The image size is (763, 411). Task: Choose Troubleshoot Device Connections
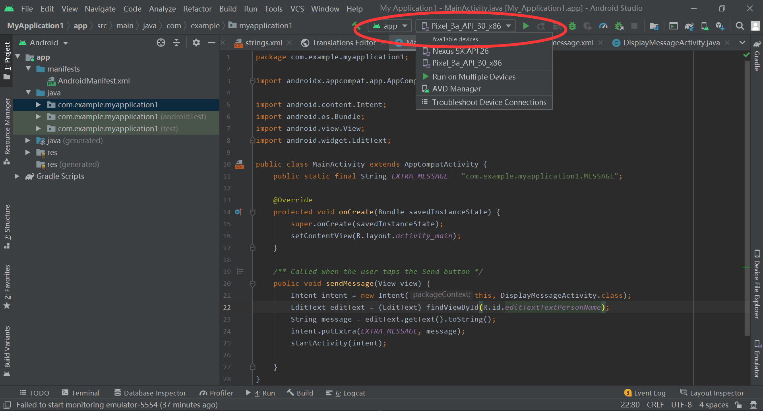[484, 102]
